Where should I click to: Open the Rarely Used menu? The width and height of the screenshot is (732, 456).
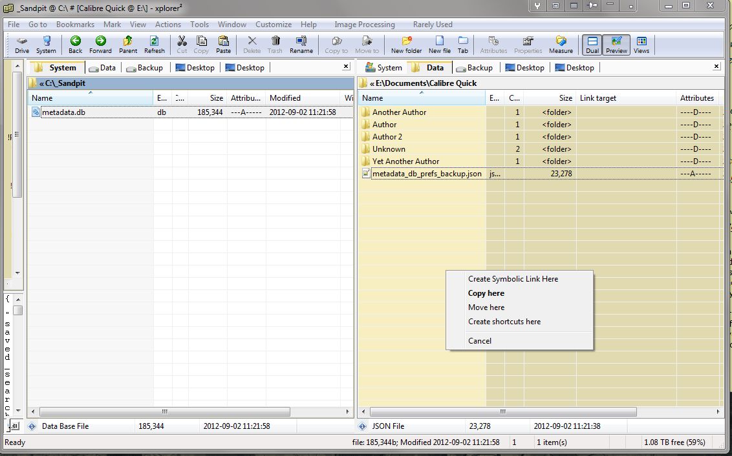click(433, 25)
